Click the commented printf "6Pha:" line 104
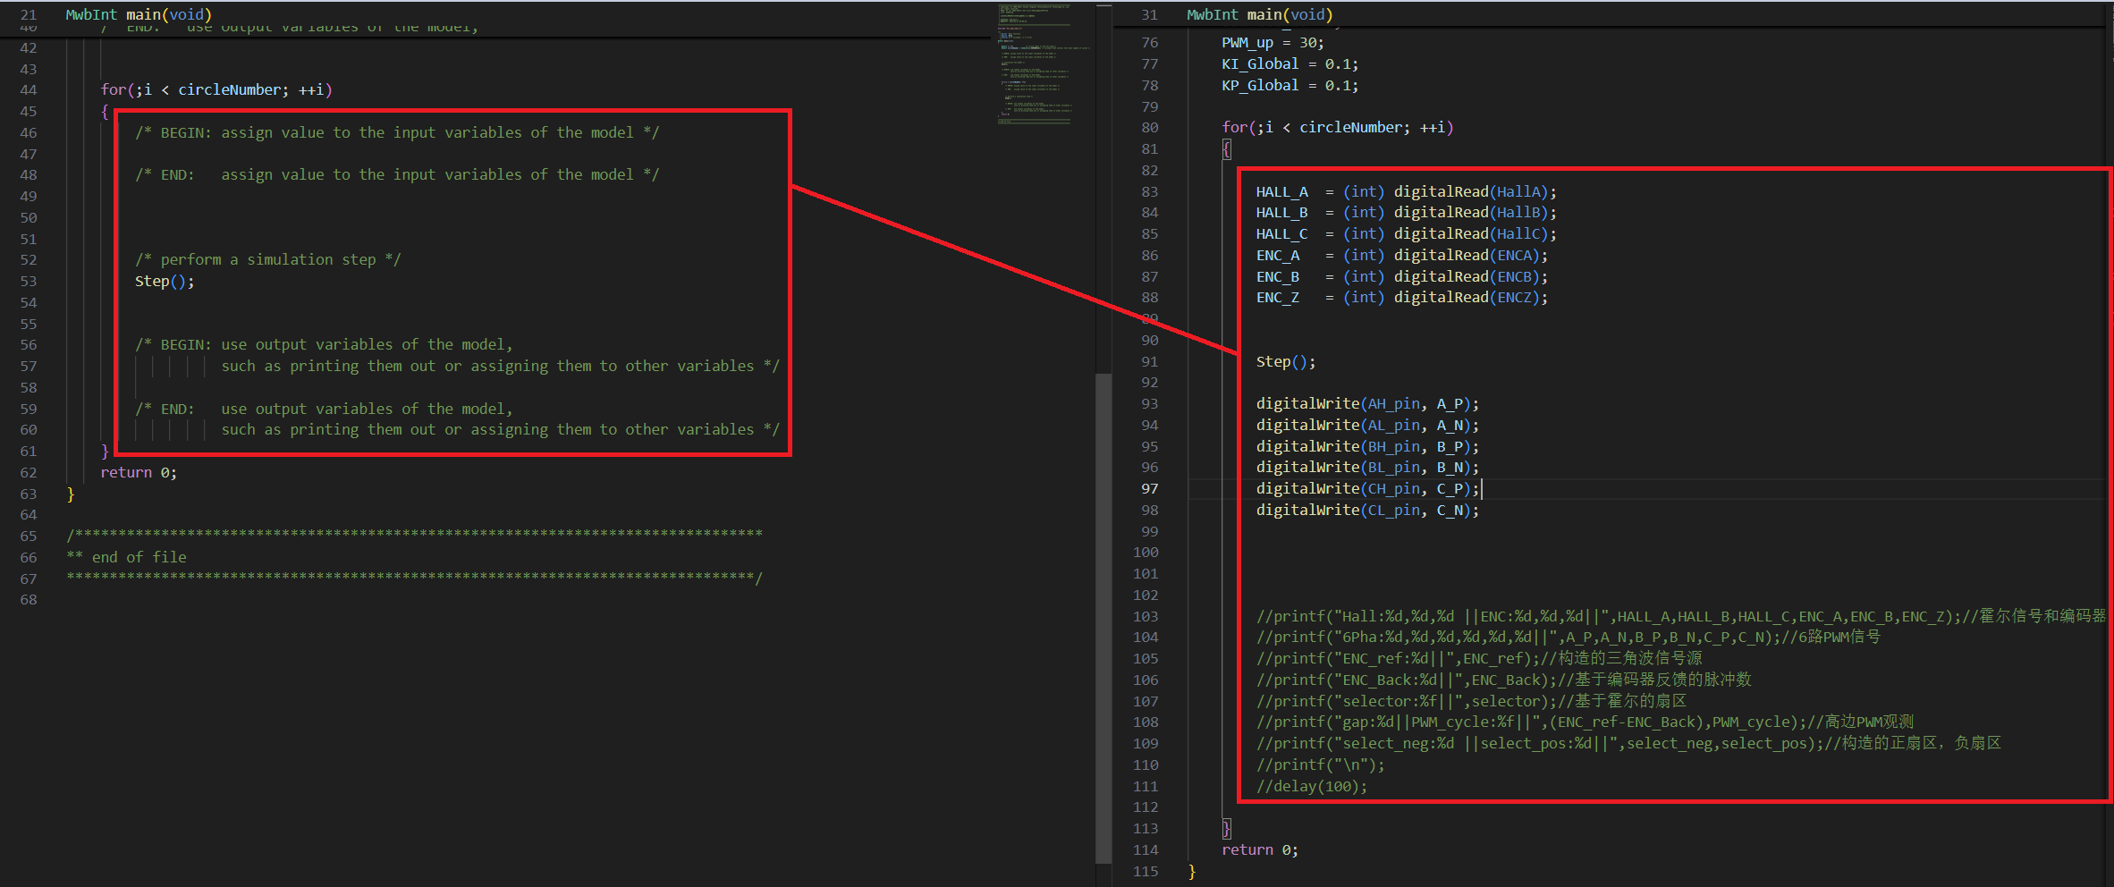Viewport: 2114px width, 887px height. tap(1569, 637)
